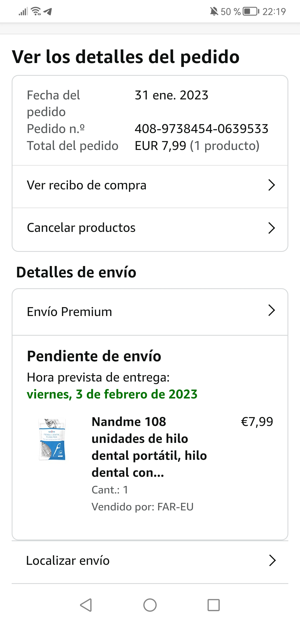Viewport: 300px width, 622px height.
Task: Open recent apps square button
Action: [213, 605]
